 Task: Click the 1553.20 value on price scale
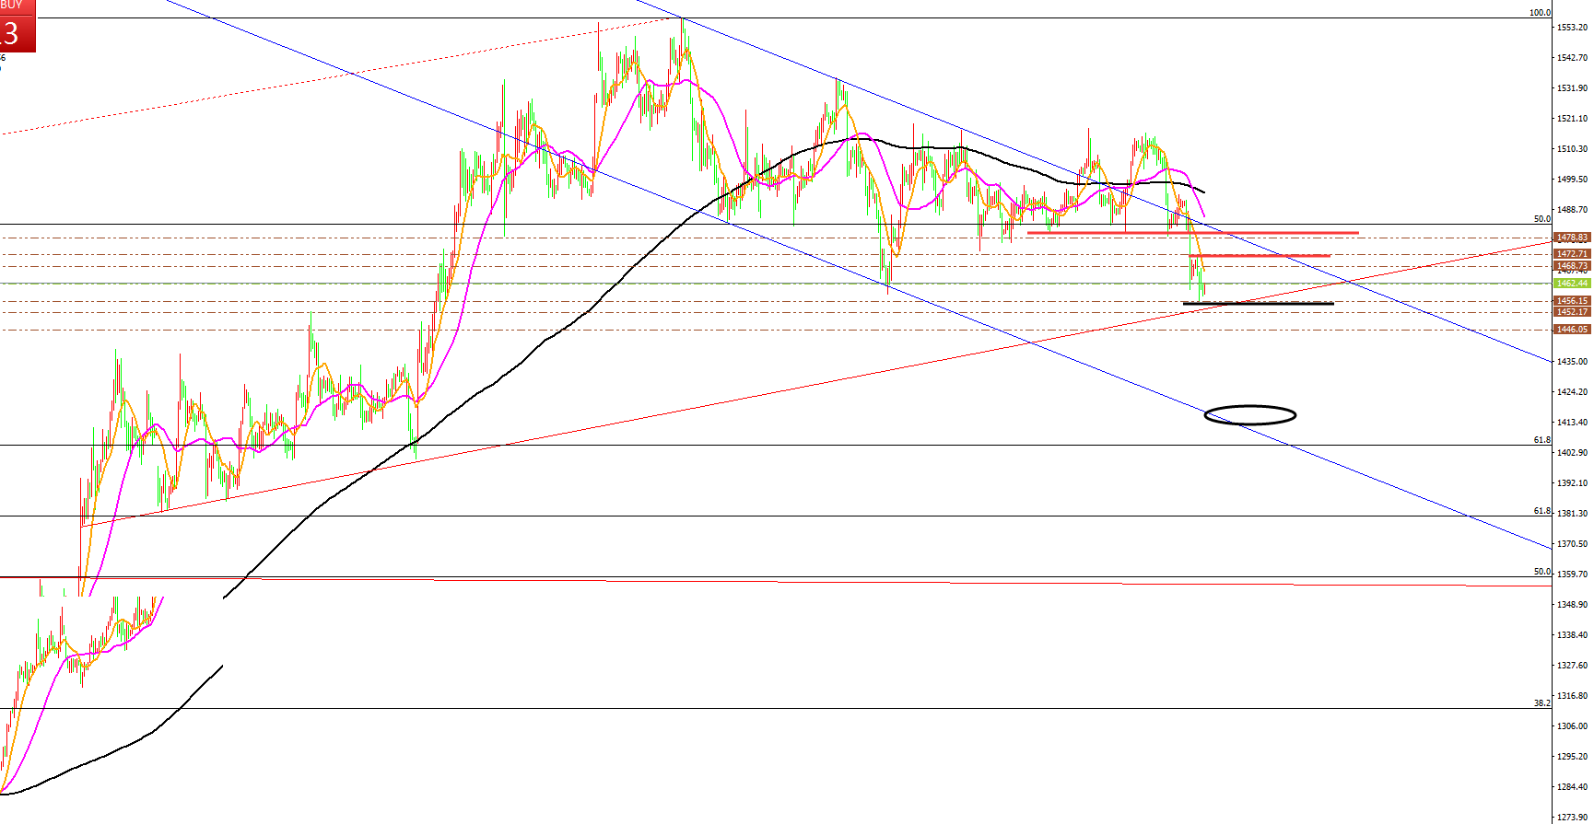(1571, 28)
